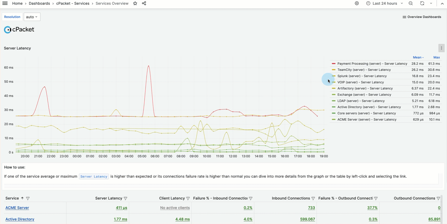Filter Failure % Inbound Connections column

[x=251, y=198]
